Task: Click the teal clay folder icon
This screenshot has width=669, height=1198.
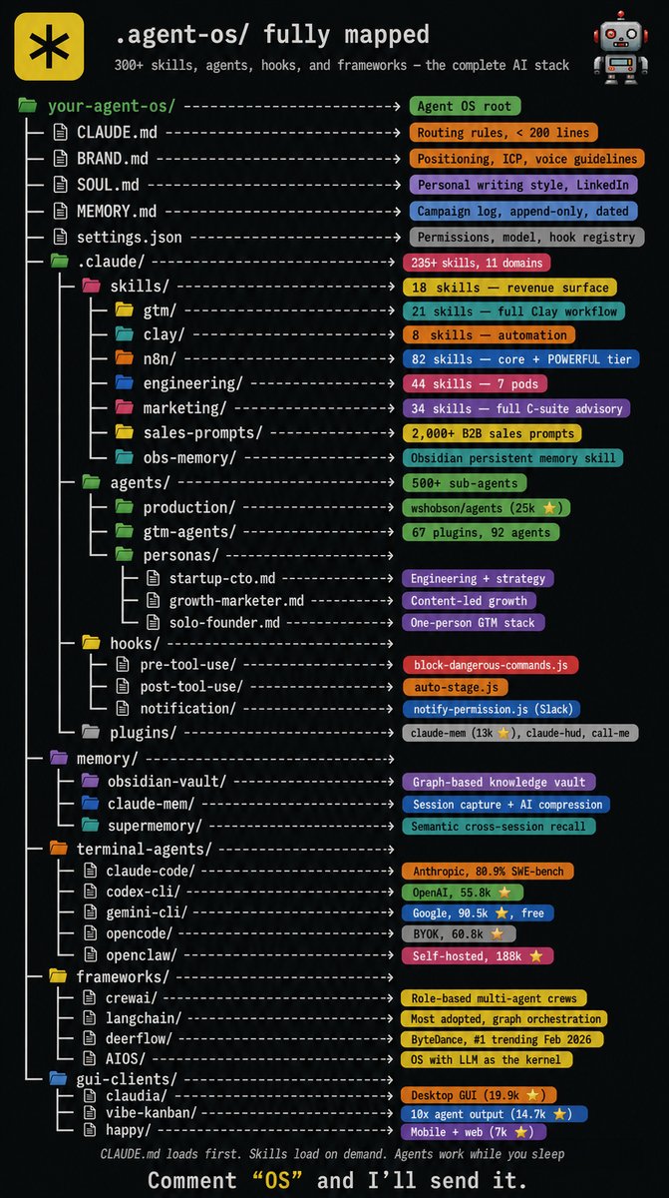Action: pos(124,334)
